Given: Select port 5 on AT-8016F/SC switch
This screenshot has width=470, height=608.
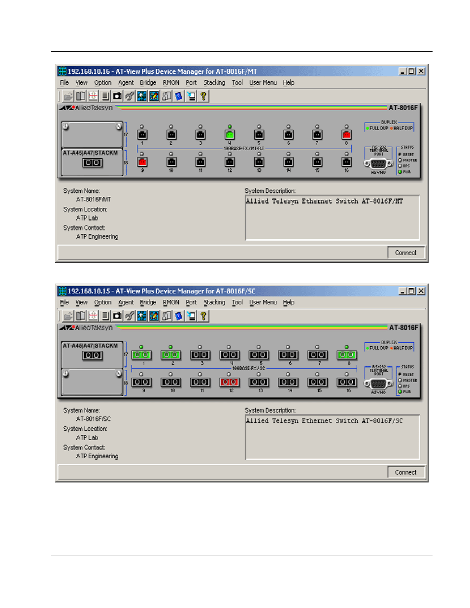Looking at the screenshot, I should pos(259,354).
